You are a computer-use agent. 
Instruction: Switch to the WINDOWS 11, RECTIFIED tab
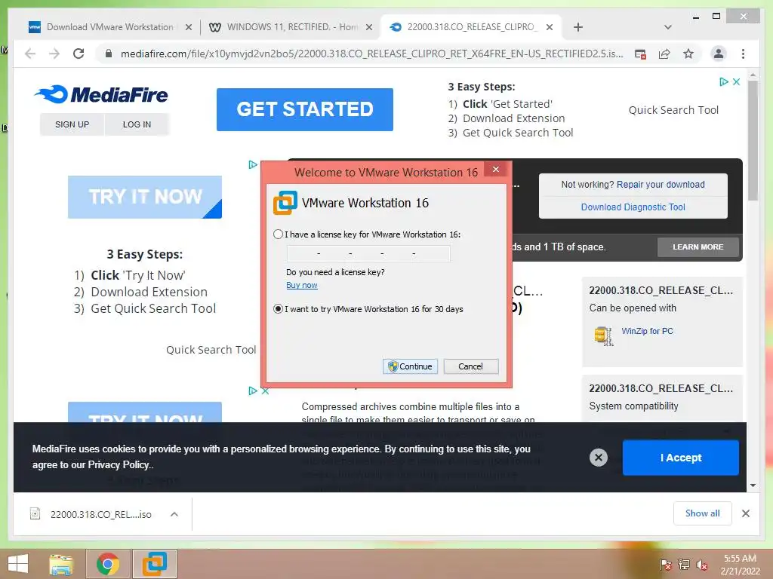pyautogui.click(x=291, y=27)
